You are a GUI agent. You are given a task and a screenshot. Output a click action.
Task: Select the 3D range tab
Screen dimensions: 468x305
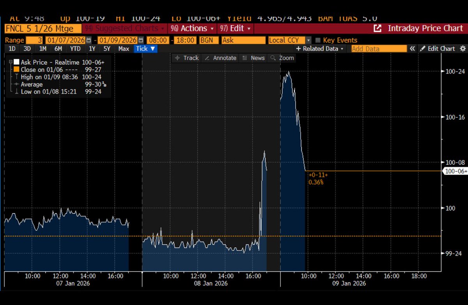(x=27, y=49)
